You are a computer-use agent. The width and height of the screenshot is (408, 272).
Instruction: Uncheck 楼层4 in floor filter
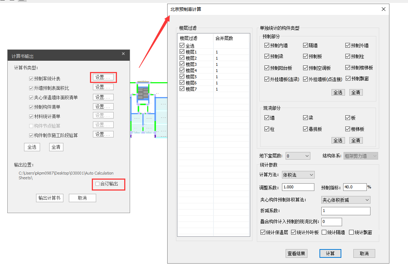182,70
